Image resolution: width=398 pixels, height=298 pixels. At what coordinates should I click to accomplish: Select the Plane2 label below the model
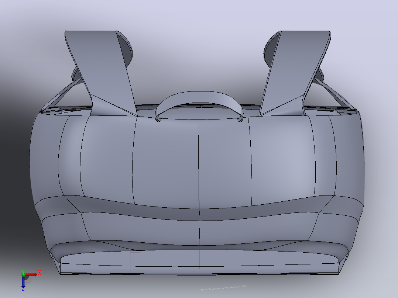tap(223, 287)
